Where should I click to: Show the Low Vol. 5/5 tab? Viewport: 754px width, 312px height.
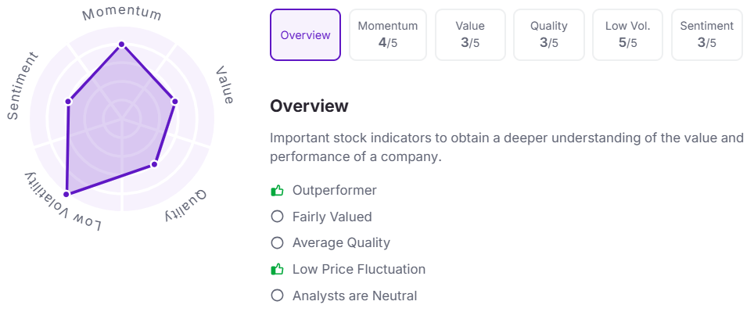coord(627,34)
